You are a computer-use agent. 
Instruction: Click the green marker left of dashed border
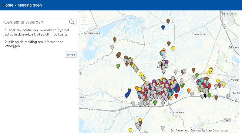tap(118, 66)
